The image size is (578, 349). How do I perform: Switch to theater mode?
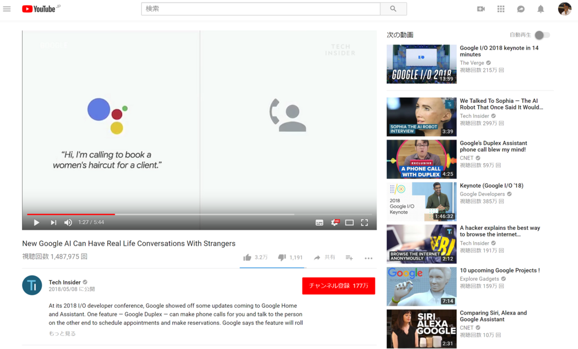coord(349,223)
